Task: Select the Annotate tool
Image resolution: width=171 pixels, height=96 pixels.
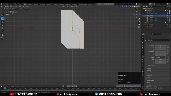Action: (2, 31)
